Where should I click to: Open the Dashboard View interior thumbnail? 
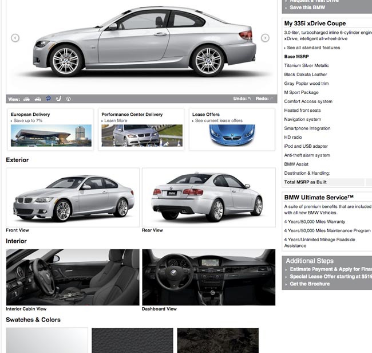click(x=209, y=277)
